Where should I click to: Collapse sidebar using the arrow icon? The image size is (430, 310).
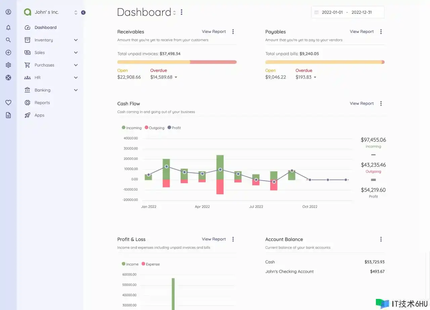83,12
